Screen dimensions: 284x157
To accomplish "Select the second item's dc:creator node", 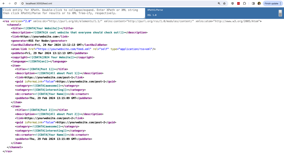I will tap(52, 135).
